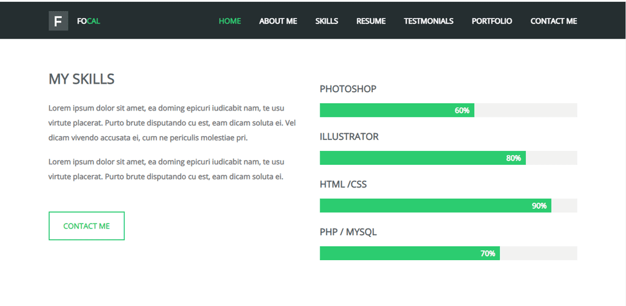Click the F logo icon in the header

coord(58,21)
